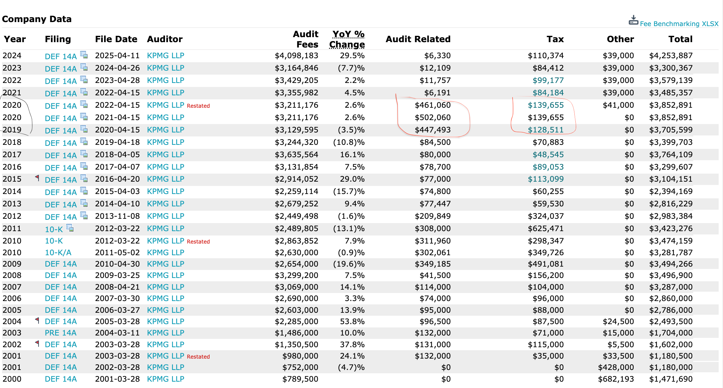Screen dimensions: 723x388
Task: Open the PRE 14A filing for 2003
Action: pos(61,333)
